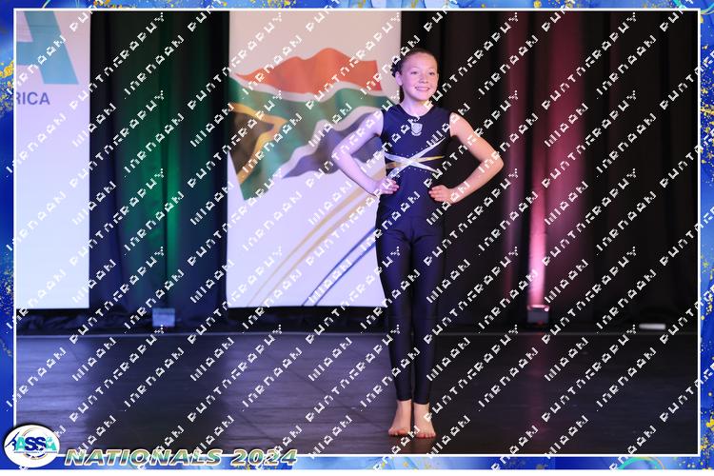
Task: Click the ASSA round logo
Action: click(31, 446)
